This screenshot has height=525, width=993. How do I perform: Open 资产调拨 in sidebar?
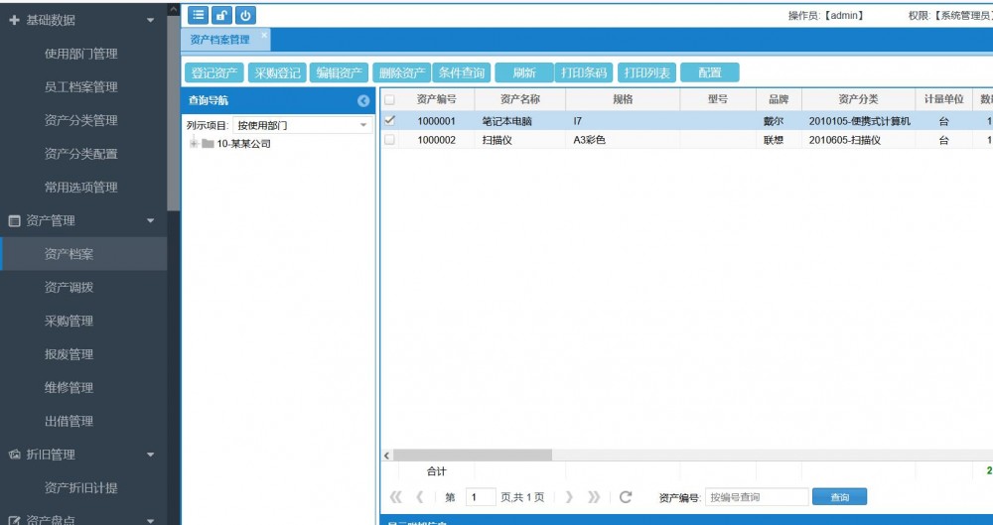tap(70, 288)
